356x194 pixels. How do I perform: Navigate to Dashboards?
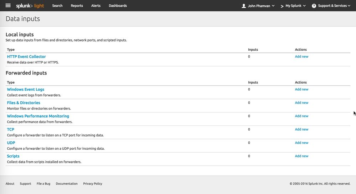118,6
